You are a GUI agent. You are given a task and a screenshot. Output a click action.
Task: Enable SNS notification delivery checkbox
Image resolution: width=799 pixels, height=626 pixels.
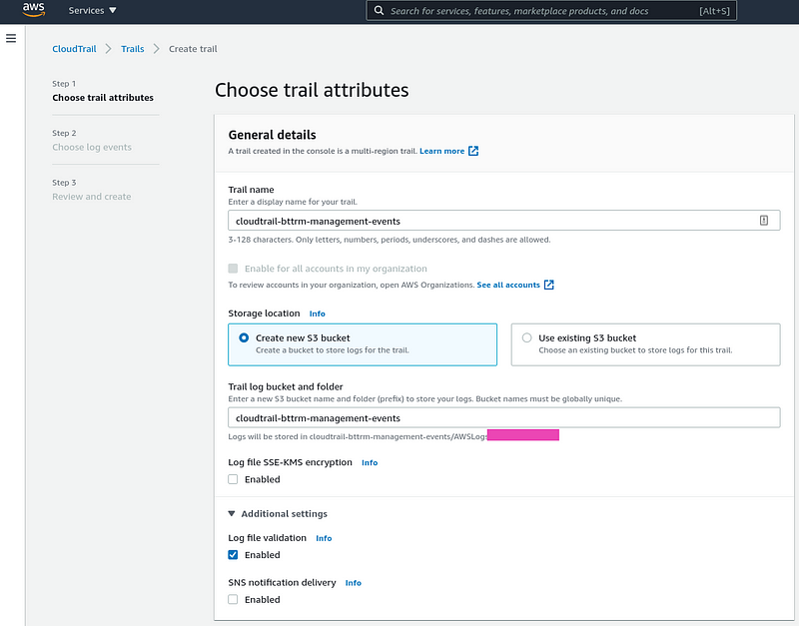pyautogui.click(x=233, y=599)
